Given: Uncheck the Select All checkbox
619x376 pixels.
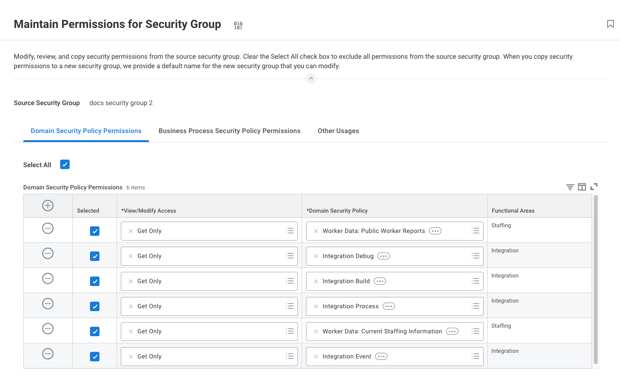Looking at the screenshot, I should tap(65, 164).
